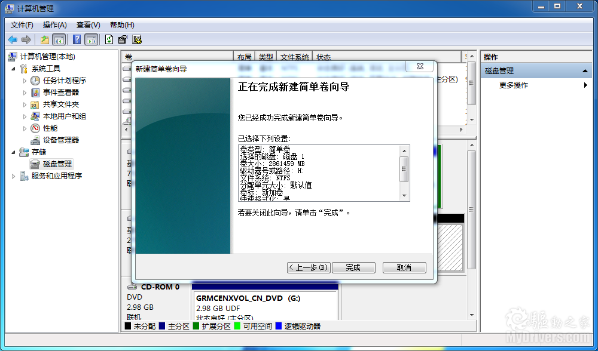The image size is (598, 351).
Task: Click the 上一步(B) button
Action: [x=309, y=267]
